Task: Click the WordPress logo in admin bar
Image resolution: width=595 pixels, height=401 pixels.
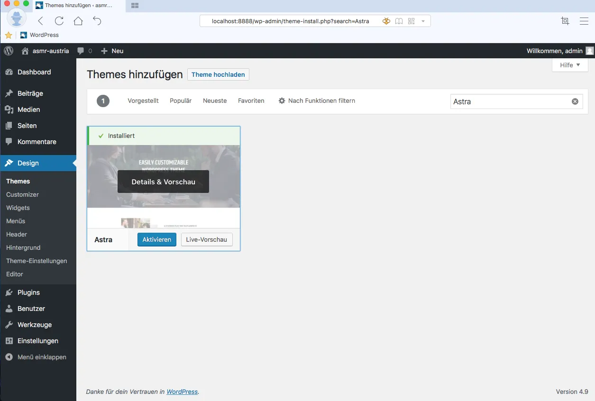Action: tap(9, 51)
